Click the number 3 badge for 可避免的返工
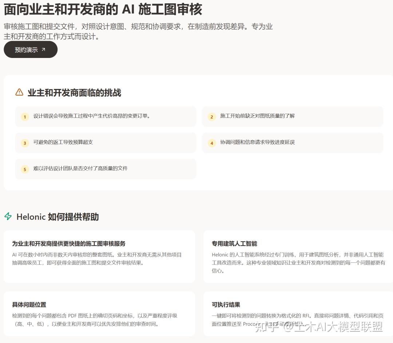Image resolution: width=393 pixels, height=343 pixels. pos(25,143)
